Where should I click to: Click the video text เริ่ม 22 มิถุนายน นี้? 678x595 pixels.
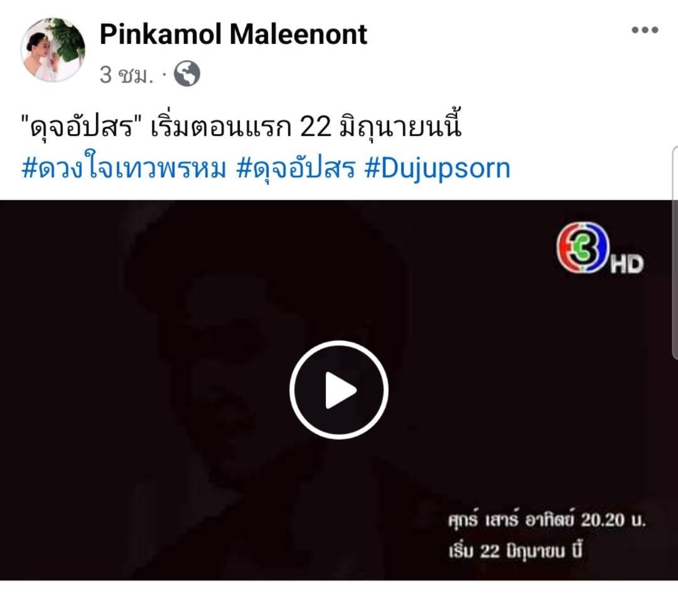[x=515, y=550]
